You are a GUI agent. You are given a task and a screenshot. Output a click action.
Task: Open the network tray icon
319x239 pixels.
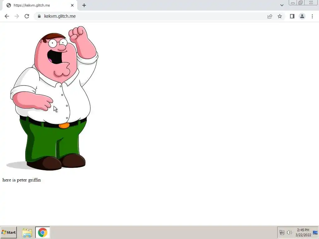pos(282,232)
